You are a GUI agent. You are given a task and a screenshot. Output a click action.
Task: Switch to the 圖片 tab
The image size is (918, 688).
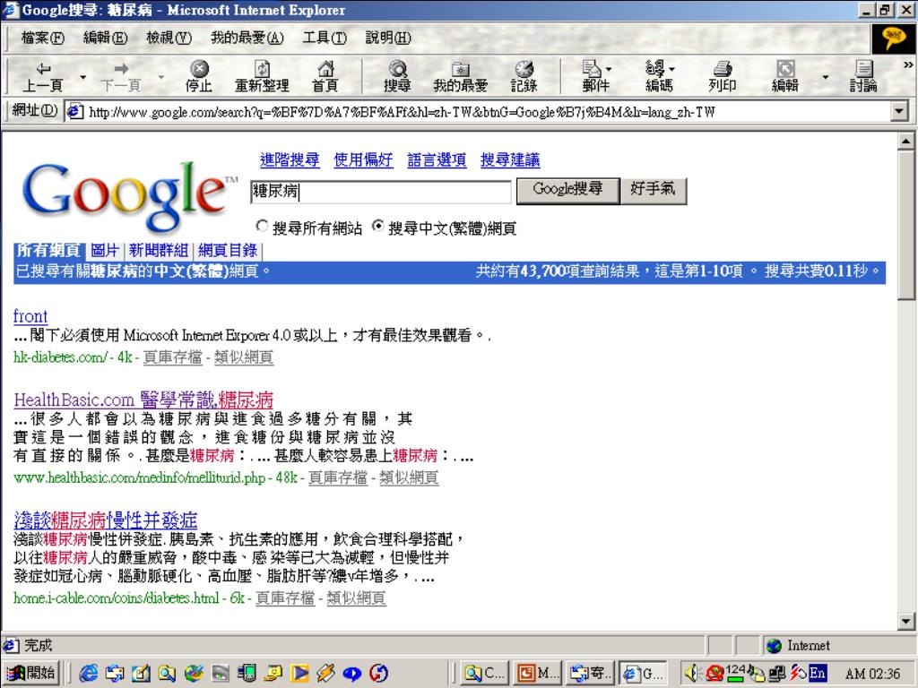105,251
